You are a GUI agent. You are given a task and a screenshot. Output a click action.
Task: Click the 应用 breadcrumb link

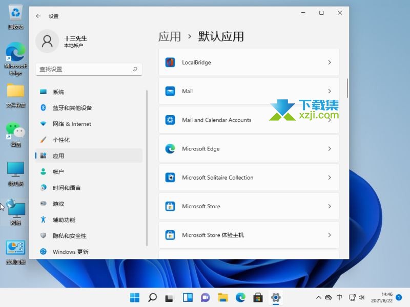tap(170, 36)
